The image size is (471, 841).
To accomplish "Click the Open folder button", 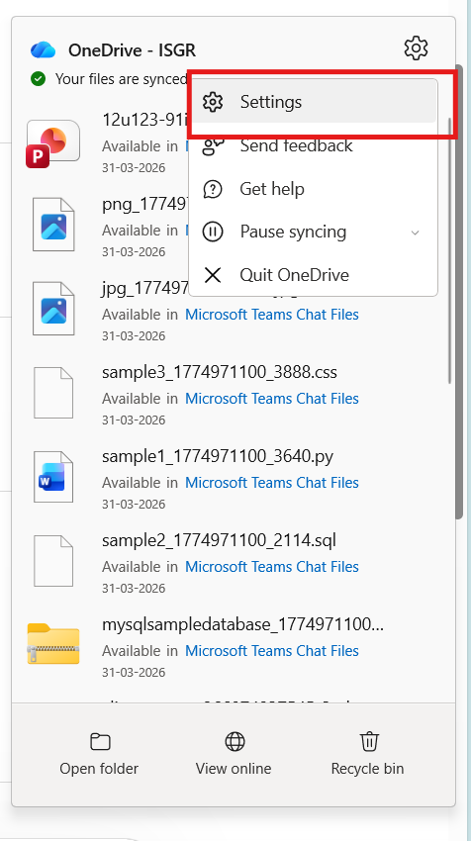I will pyautogui.click(x=99, y=754).
